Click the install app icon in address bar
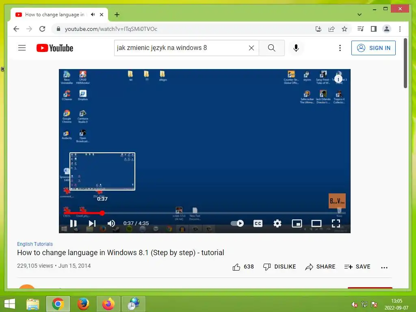This screenshot has height=312, width=416. (x=318, y=29)
